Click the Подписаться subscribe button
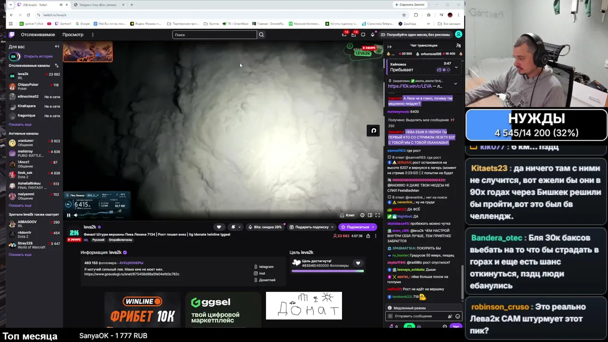 [x=358, y=227]
